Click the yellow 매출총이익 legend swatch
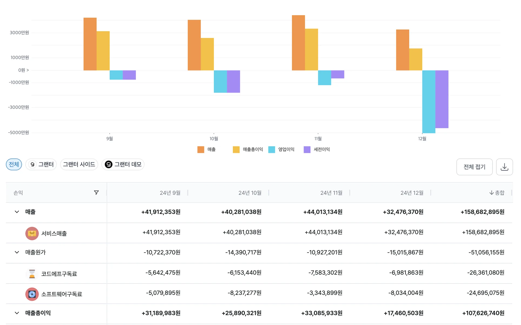 [x=236, y=150]
